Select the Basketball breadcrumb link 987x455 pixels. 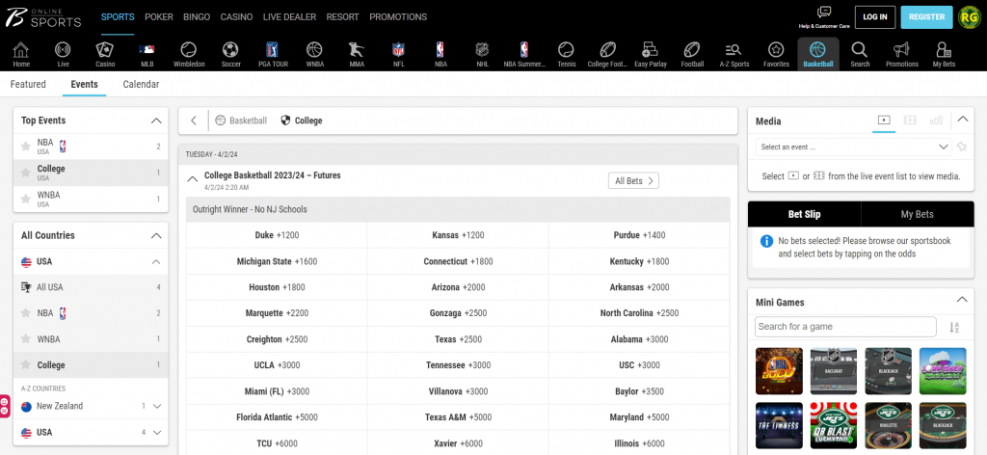(241, 120)
